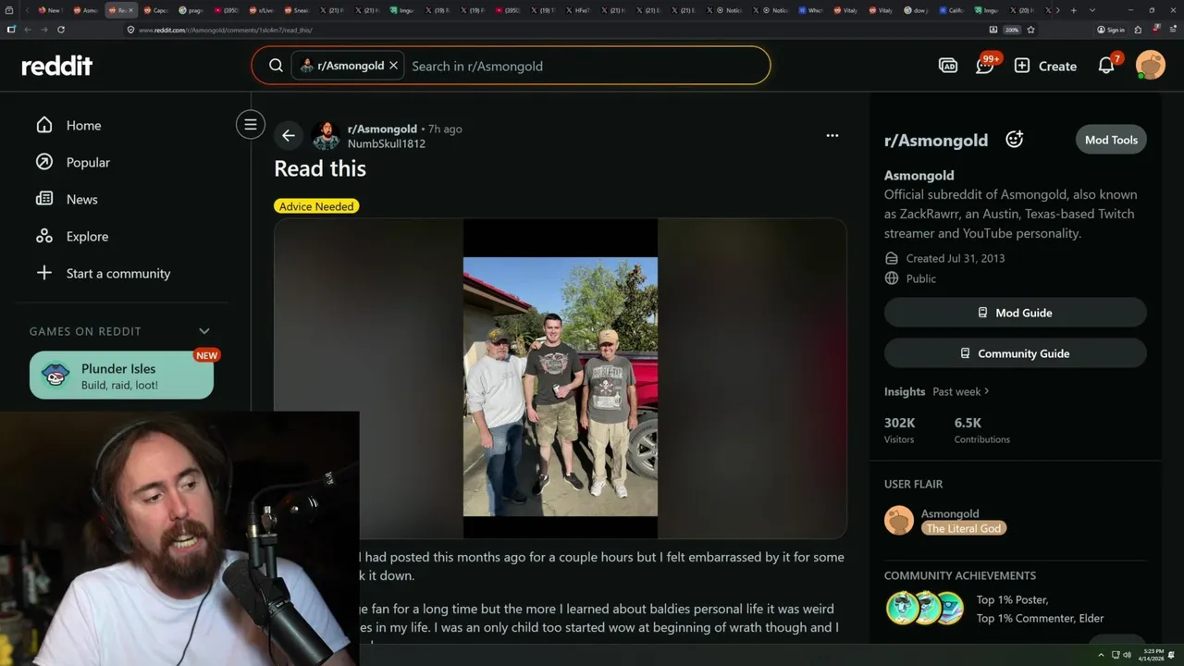The image size is (1184, 666).
Task: Open the browser application menu
Action: point(1173,30)
